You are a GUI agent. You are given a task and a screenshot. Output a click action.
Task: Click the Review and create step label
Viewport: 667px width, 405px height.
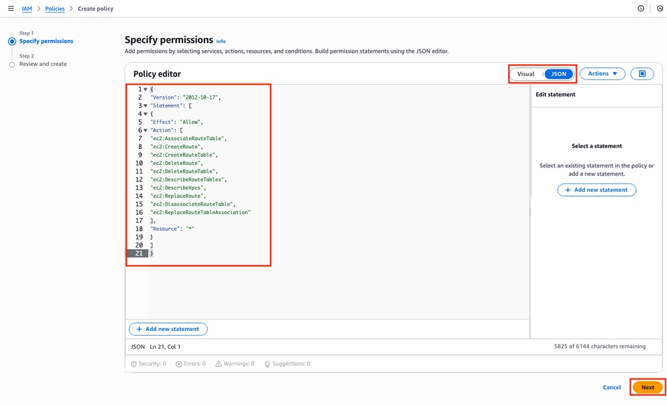tap(43, 64)
